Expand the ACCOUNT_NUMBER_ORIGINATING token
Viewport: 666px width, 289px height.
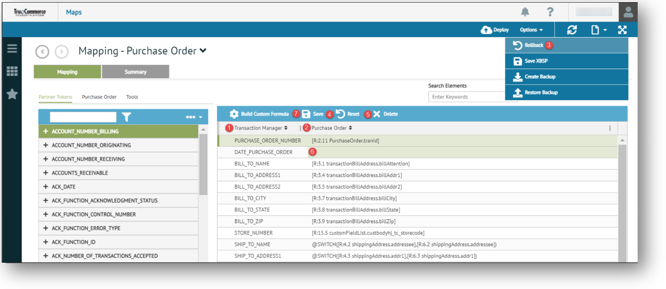46,145
